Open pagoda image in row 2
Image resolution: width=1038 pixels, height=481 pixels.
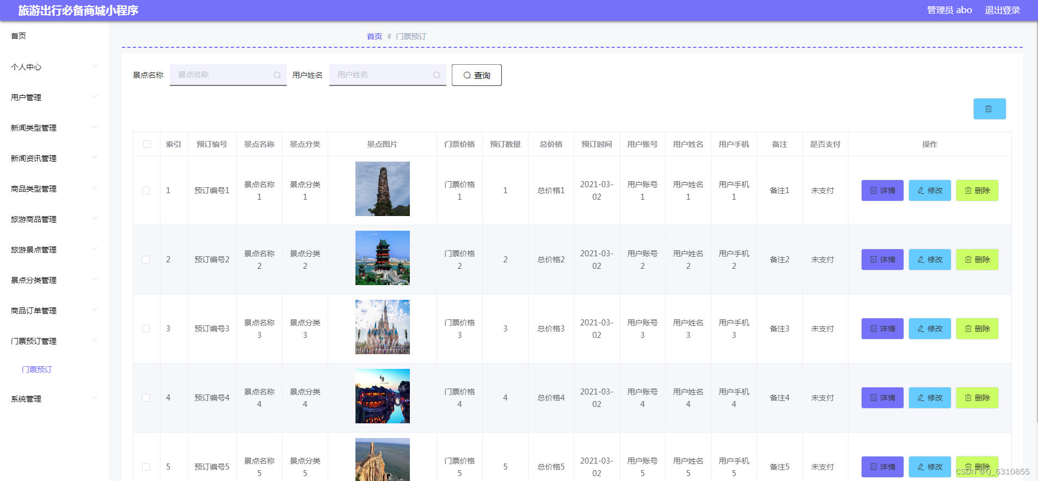pos(383,258)
